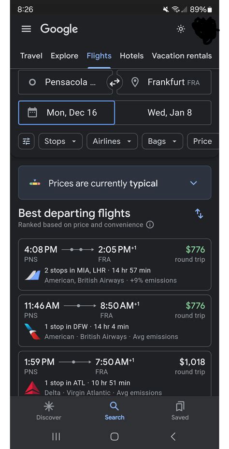The height and width of the screenshot is (449, 229).
Task: Show ranking info icon next to convenience
Action: pyautogui.click(x=150, y=225)
